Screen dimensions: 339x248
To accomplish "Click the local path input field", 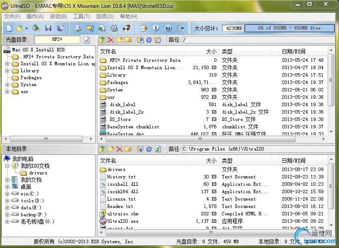I will point(258,149).
